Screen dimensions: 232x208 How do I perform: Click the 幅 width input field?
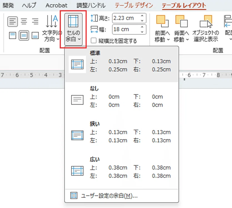pos(126,29)
